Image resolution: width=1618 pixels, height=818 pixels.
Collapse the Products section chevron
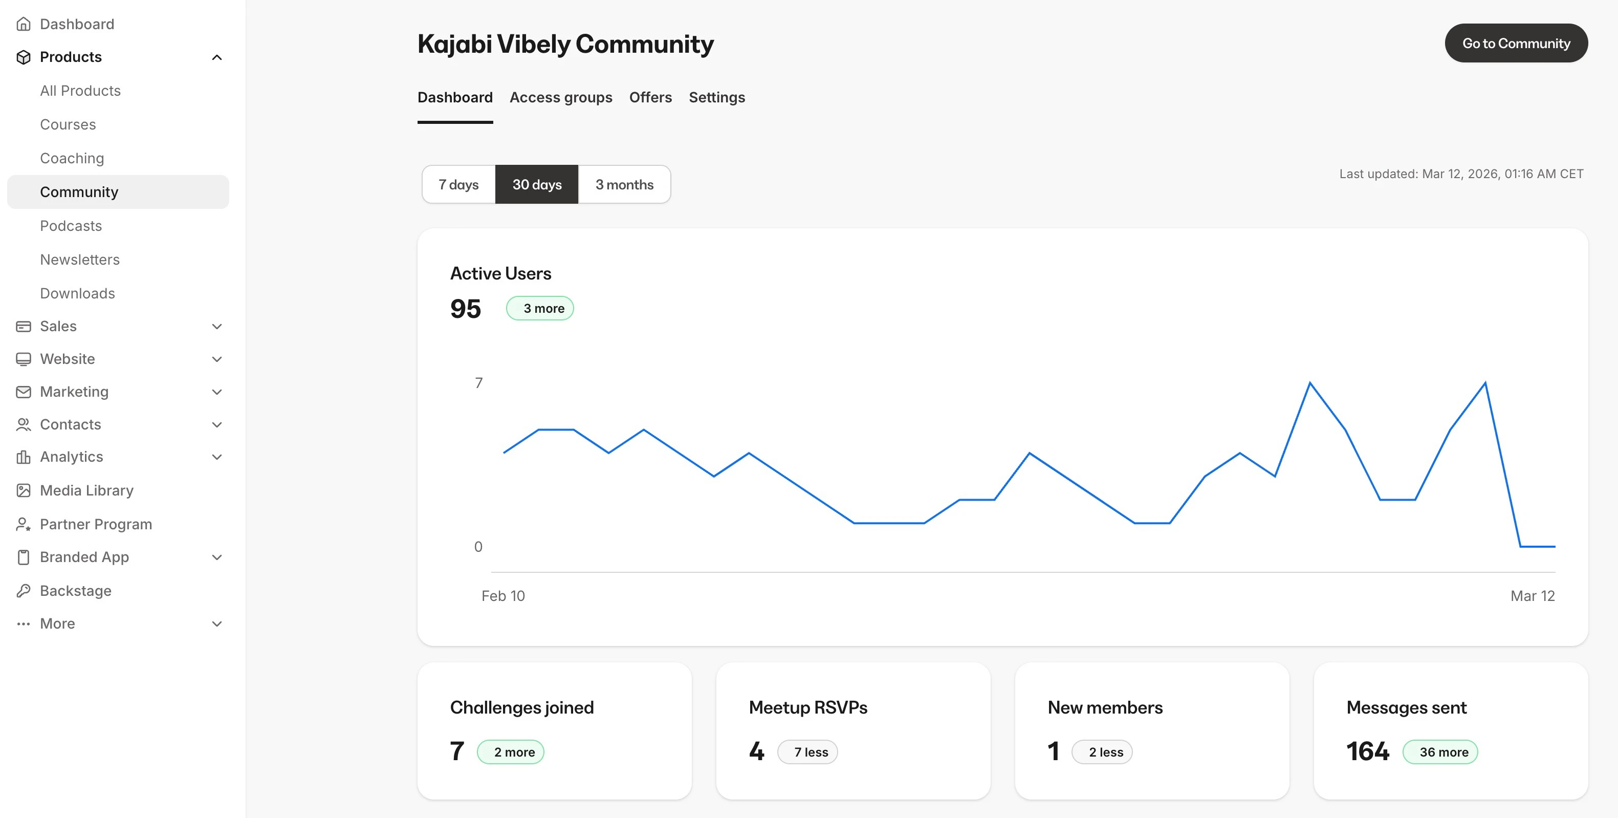[216, 57]
